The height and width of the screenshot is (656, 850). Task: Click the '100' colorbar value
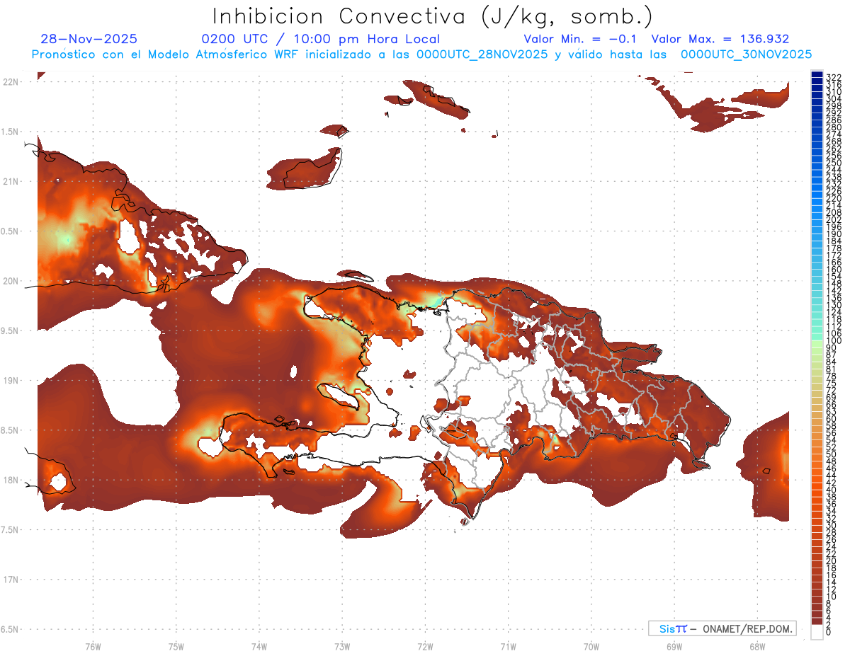(x=834, y=341)
